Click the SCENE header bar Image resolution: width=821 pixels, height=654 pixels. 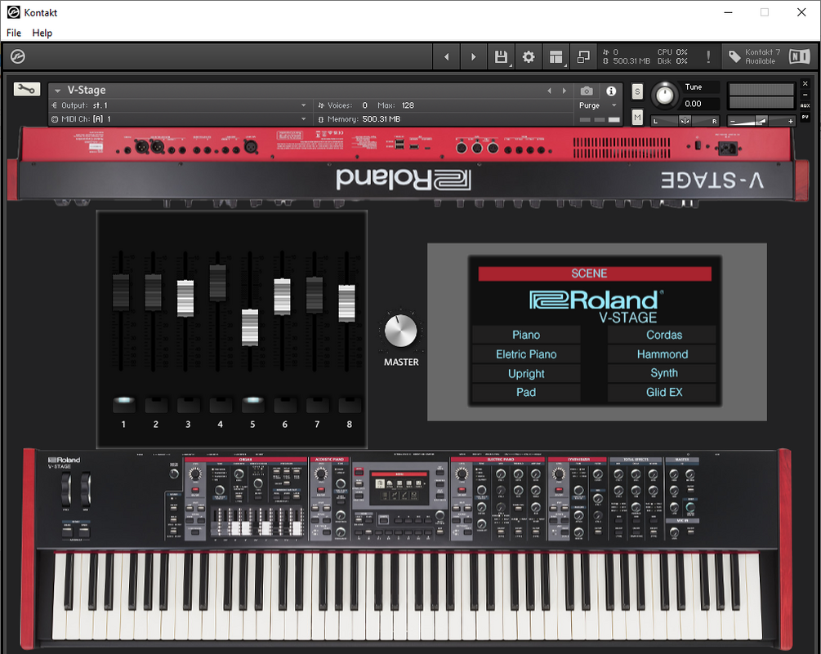(x=594, y=274)
